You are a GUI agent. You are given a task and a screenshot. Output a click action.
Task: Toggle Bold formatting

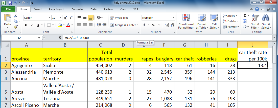click(x=26, y=25)
